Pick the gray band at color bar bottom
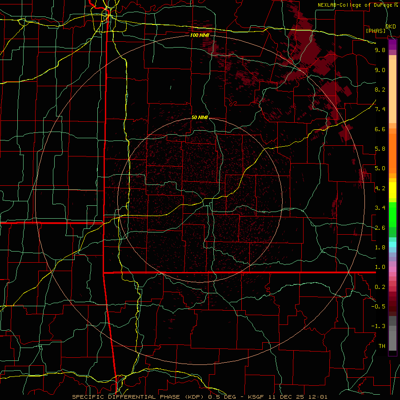This screenshot has height=400, width=400. point(392,337)
